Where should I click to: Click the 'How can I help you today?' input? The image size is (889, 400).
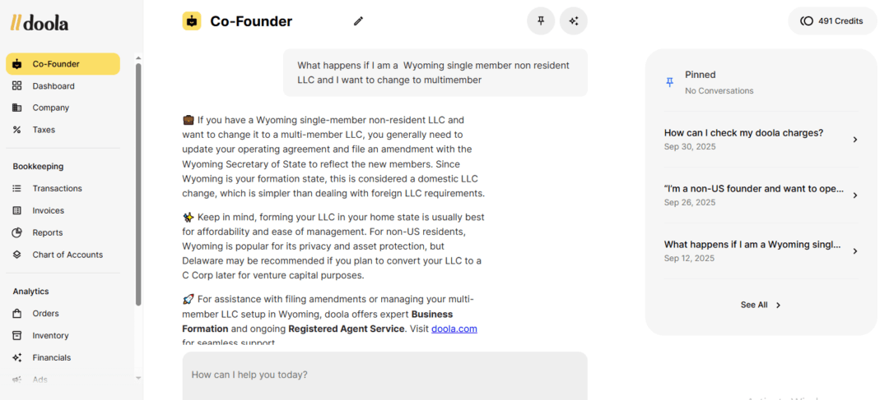pos(384,375)
